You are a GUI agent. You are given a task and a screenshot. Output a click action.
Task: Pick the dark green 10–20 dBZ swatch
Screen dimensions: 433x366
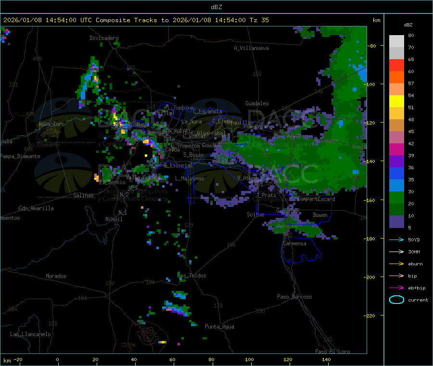click(396, 210)
